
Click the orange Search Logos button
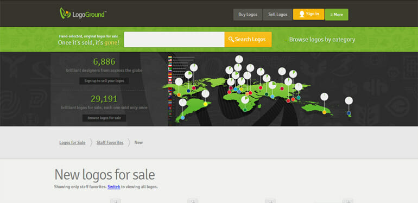(248, 40)
